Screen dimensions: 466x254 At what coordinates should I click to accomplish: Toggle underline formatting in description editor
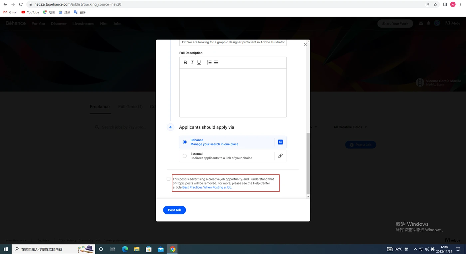point(199,63)
